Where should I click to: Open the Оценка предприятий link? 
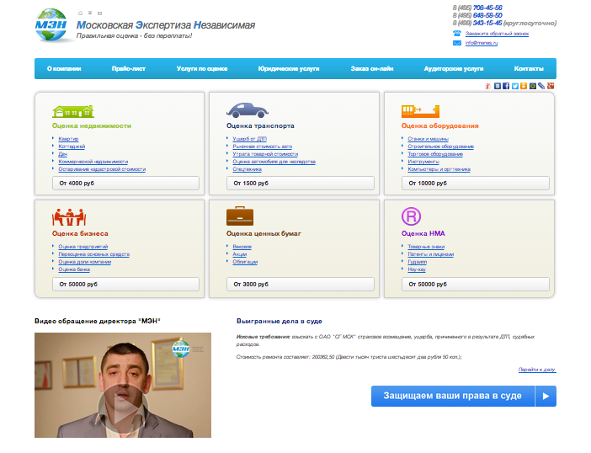tap(83, 247)
